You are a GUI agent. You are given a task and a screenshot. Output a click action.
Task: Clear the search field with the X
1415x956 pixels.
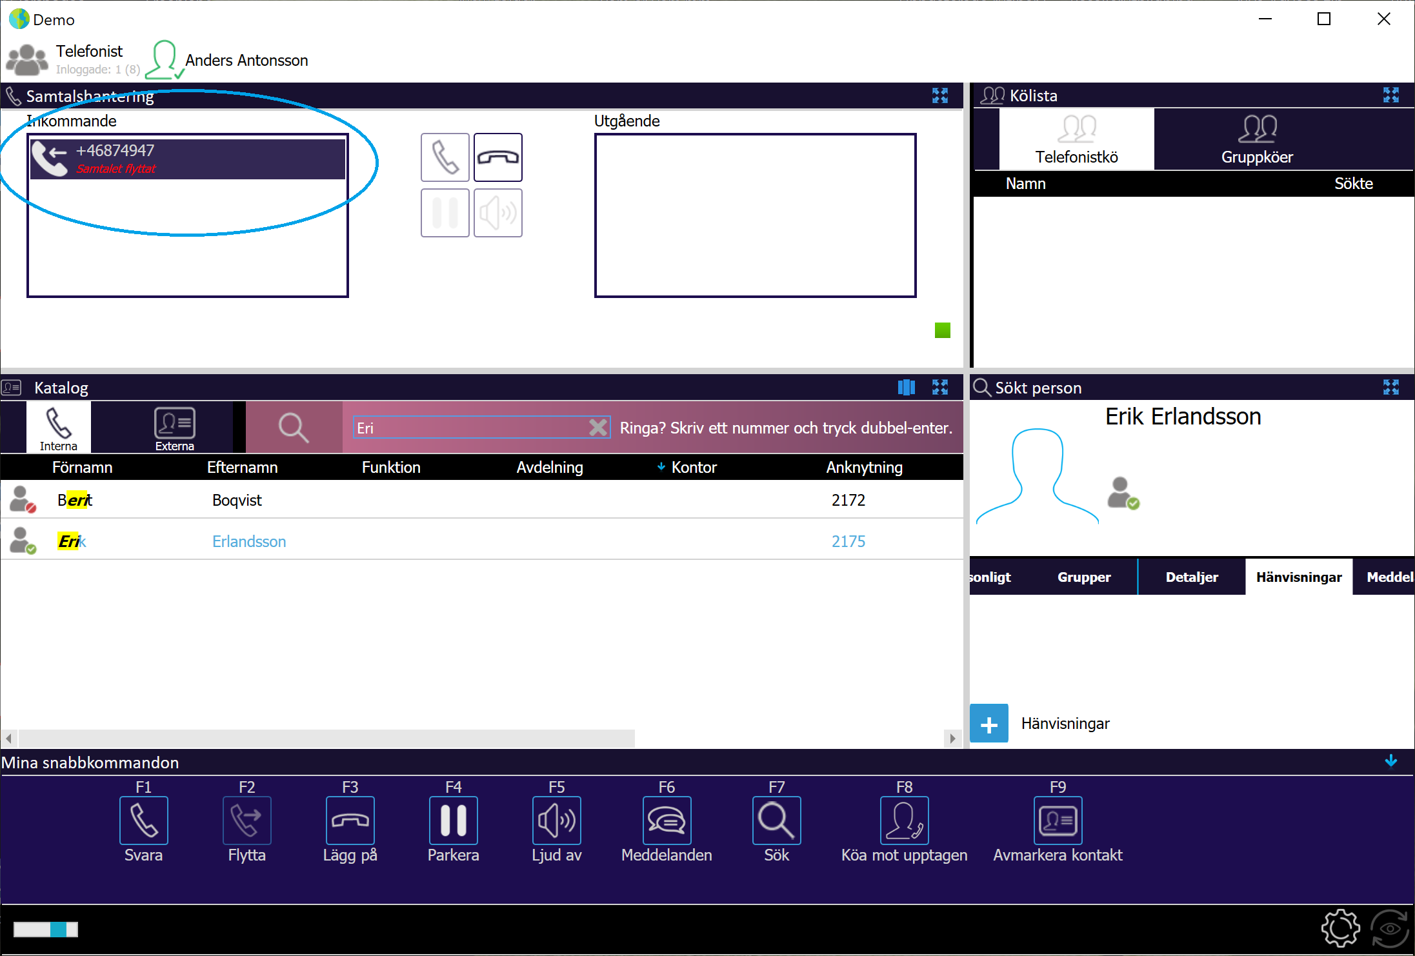point(598,427)
